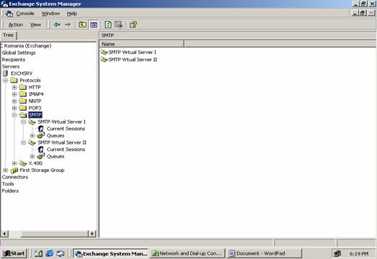Click the Help toolbar icon
377x259 pixels.
[133, 24]
